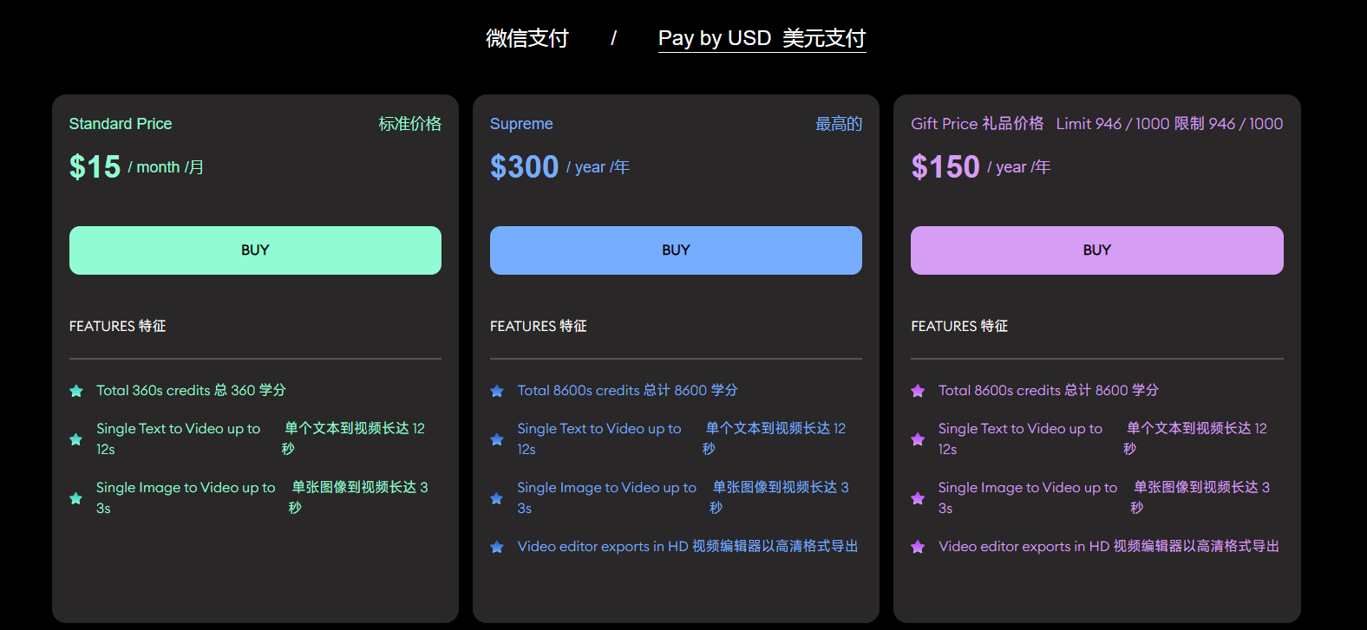Click green star beside Standard Single Text to Video

pos(76,439)
